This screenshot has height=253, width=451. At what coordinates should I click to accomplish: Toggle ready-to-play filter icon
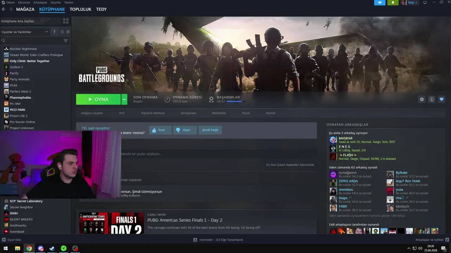[68, 32]
